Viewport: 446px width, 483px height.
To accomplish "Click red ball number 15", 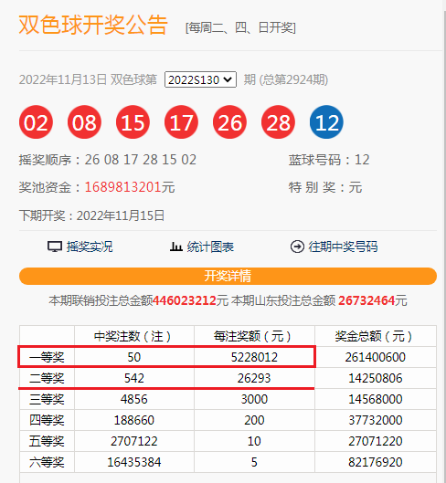I will (133, 122).
